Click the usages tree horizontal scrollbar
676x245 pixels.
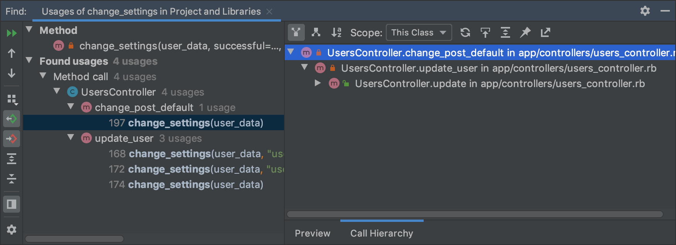point(74,239)
